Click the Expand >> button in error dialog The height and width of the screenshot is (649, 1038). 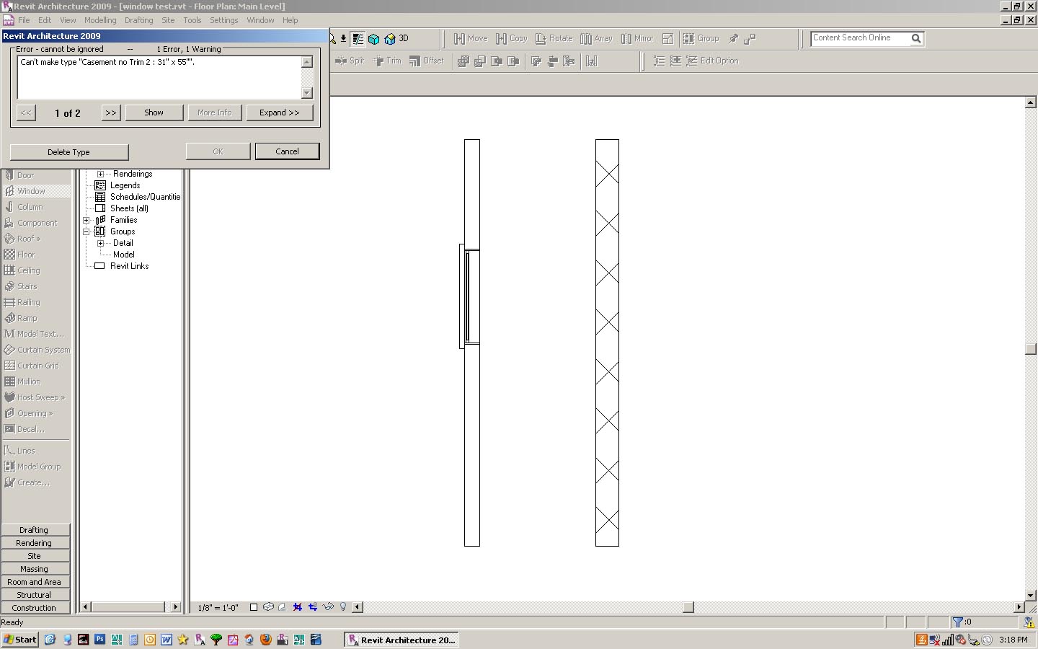pyautogui.click(x=279, y=112)
